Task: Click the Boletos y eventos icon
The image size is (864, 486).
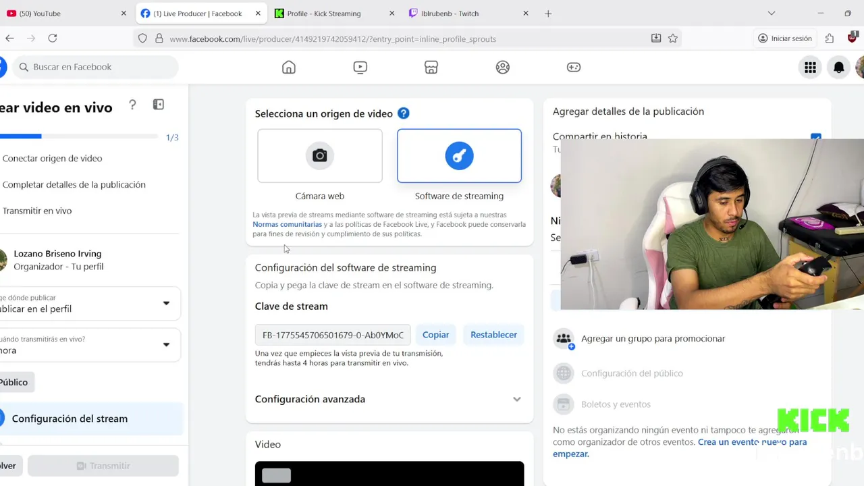Action: [564, 404]
